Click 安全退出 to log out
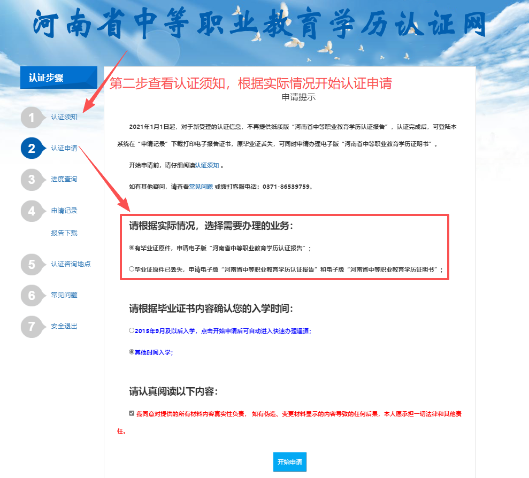529x478 pixels. pos(64,326)
